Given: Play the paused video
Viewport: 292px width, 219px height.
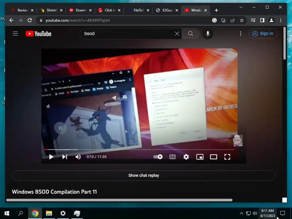Looking at the screenshot, I should tap(51, 157).
